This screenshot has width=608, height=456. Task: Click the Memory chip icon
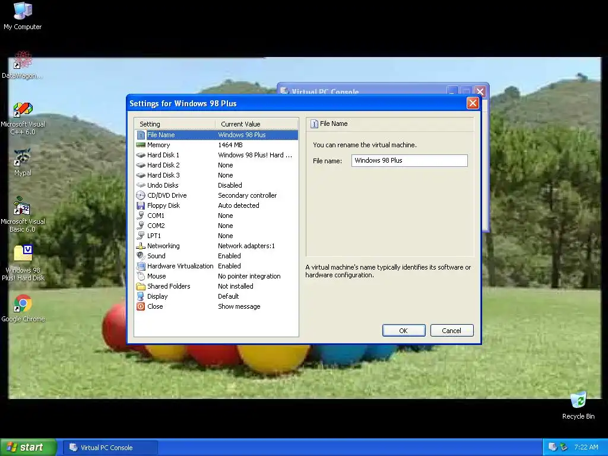[x=141, y=145]
